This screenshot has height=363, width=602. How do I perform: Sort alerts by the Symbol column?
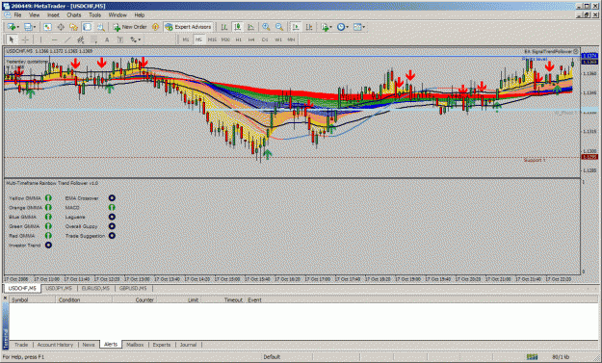pyautogui.click(x=32, y=299)
